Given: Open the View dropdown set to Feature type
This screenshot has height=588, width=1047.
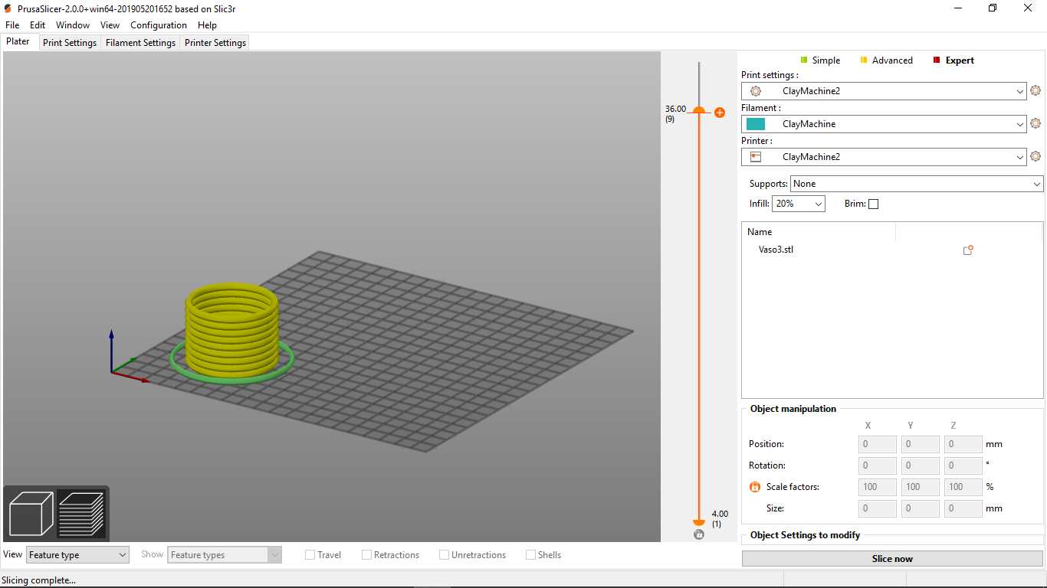Looking at the screenshot, I should click(78, 555).
